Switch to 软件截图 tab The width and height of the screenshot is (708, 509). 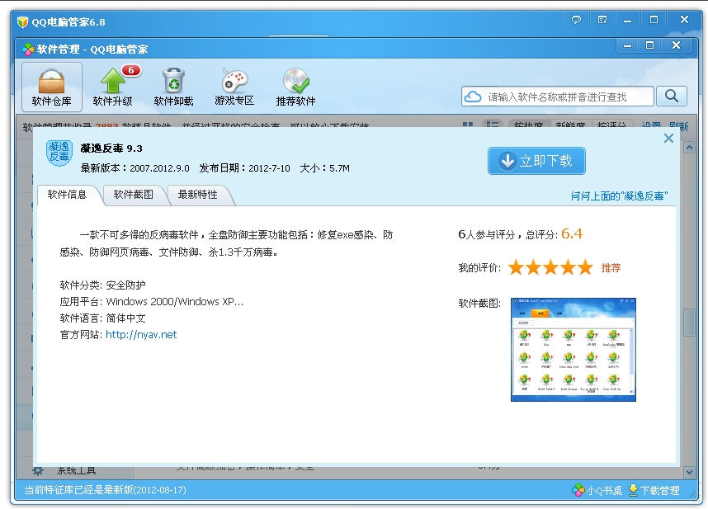(x=133, y=195)
